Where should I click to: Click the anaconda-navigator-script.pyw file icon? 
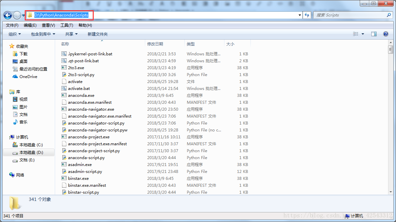(64, 130)
